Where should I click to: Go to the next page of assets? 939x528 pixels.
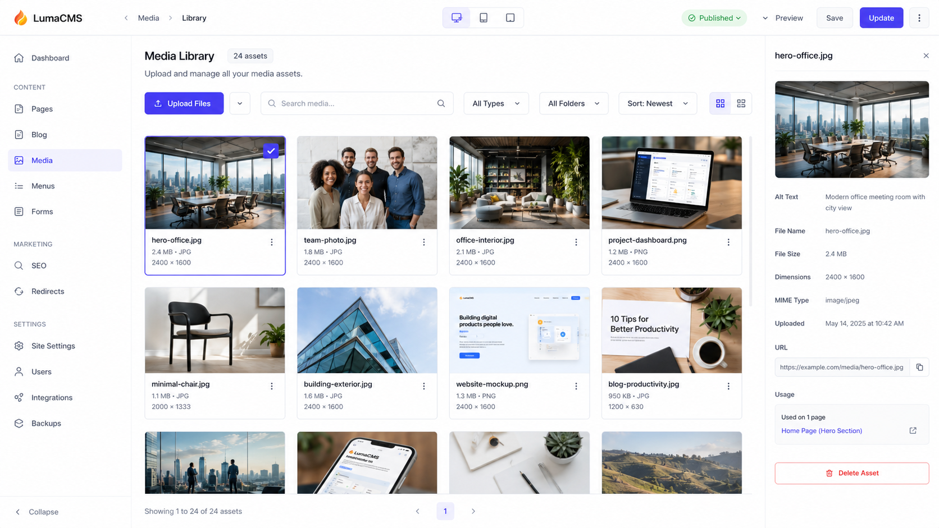click(x=473, y=511)
